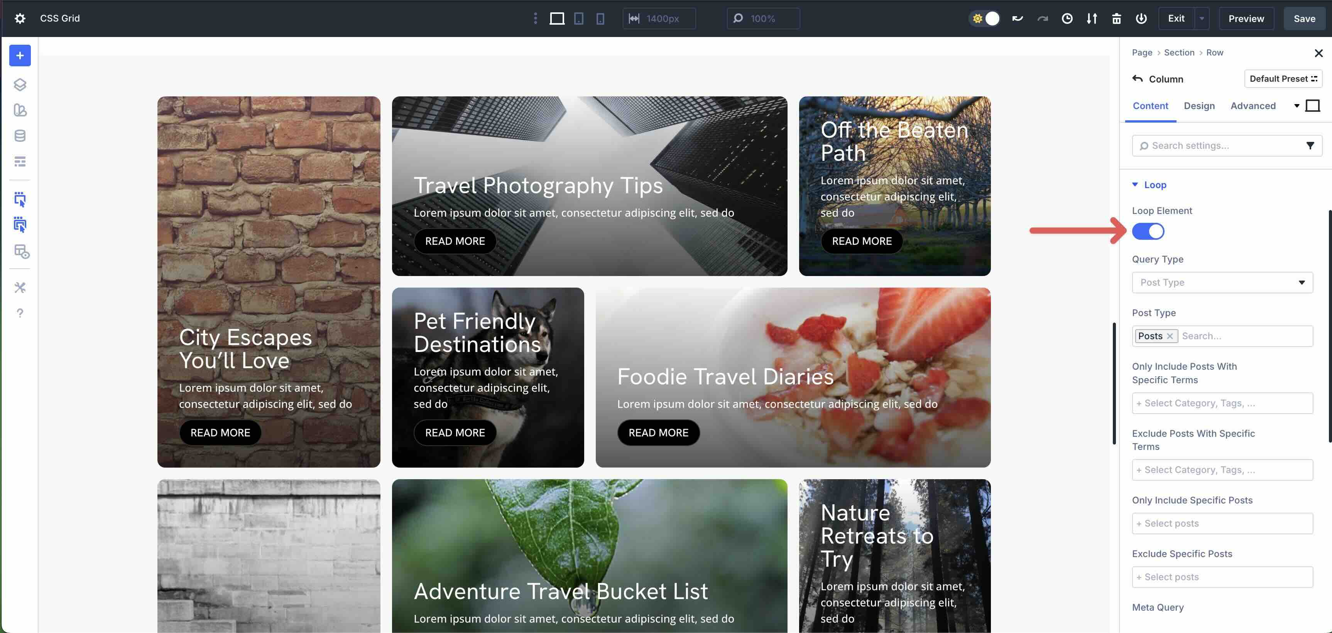Enable the Loop Element toggle
The image size is (1332, 633).
point(1148,231)
